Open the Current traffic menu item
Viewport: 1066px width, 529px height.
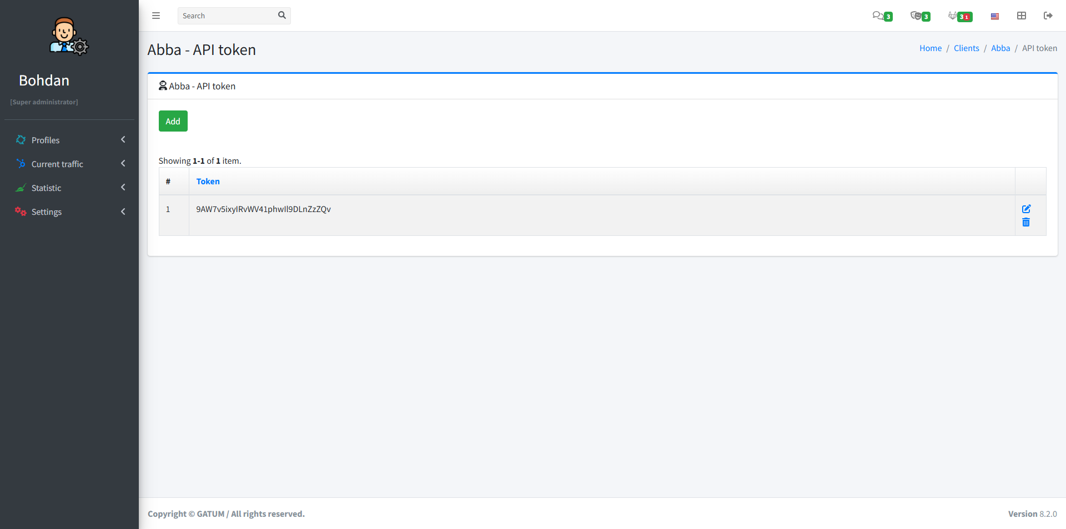[x=57, y=164]
